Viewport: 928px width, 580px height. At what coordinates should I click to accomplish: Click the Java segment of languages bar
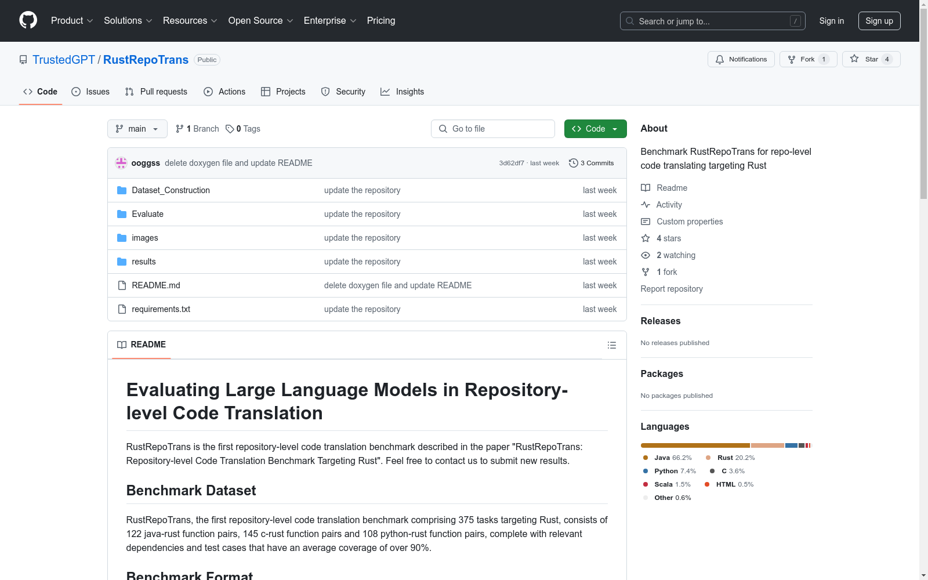[695, 445]
